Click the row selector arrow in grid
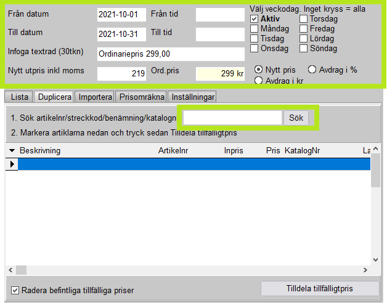387x303 pixels. point(12,164)
